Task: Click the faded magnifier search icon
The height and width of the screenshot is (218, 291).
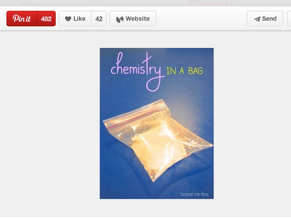Action: point(92,3)
